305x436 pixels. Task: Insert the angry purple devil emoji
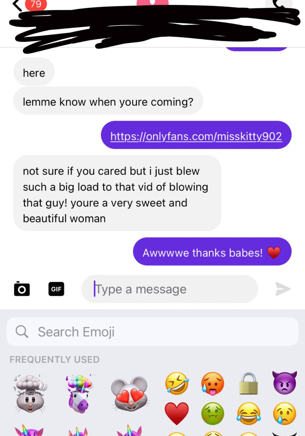pyautogui.click(x=284, y=383)
